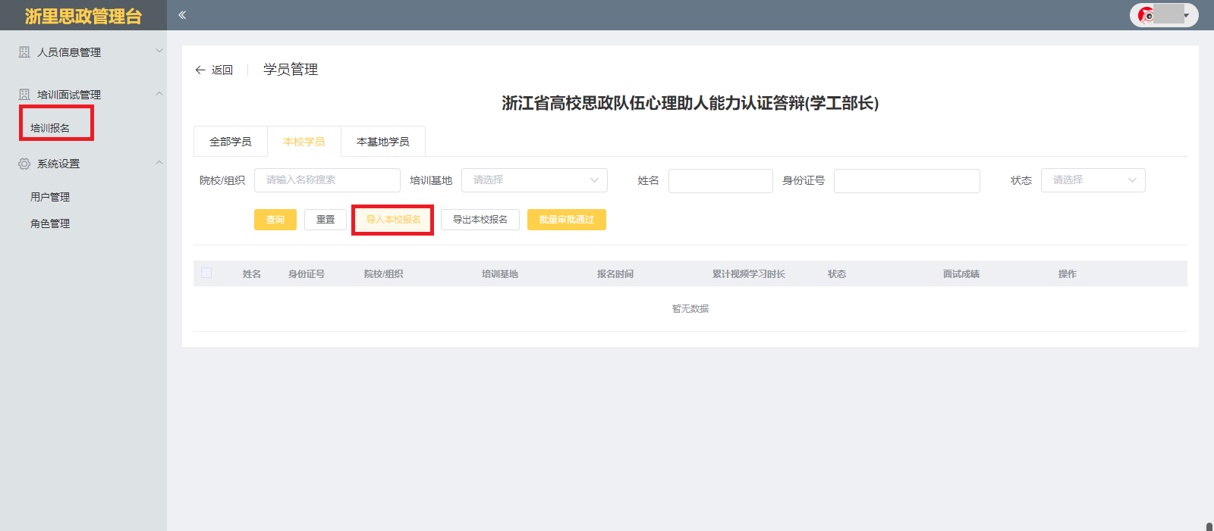Click the back arrow icon beside 返回
The image size is (1214, 531).
pyautogui.click(x=200, y=70)
